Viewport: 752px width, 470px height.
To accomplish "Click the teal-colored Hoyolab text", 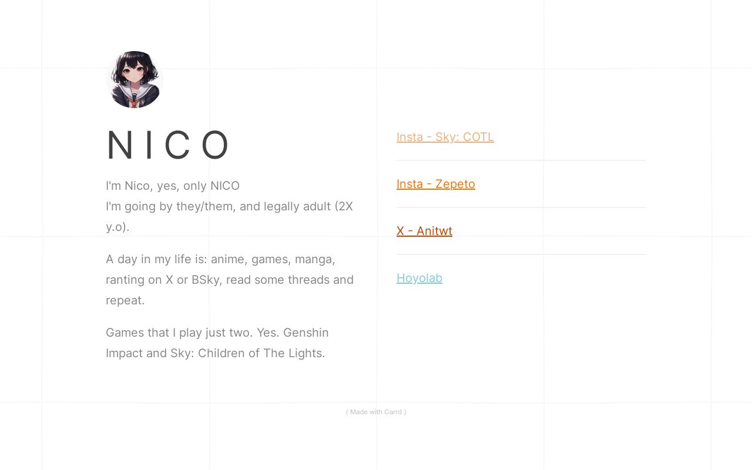I will [x=419, y=278].
